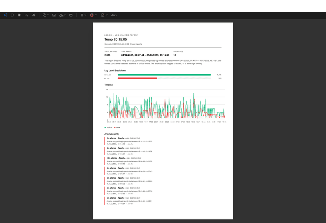Click the TOTAL ENTRIES label
This screenshot has height=223, width=326.
click(x=111, y=51)
